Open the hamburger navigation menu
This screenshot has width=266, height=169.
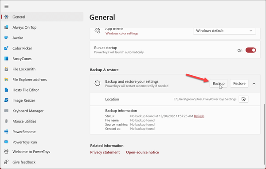coord(7,7)
